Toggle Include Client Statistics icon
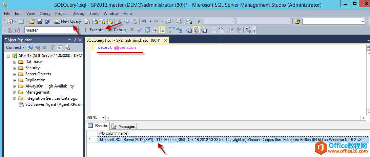 [x=179, y=30]
